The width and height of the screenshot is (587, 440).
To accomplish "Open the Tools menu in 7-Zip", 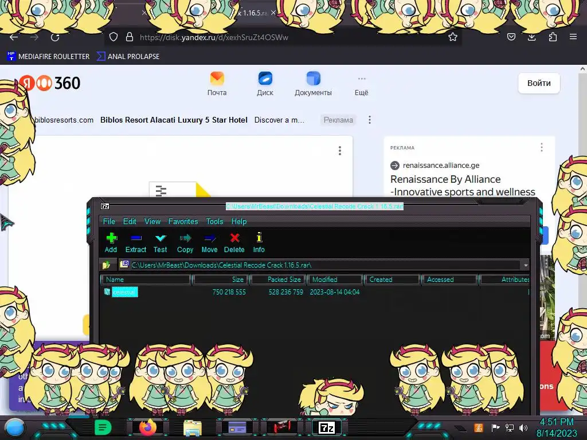I will pyautogui.click(x=214, y=222).
